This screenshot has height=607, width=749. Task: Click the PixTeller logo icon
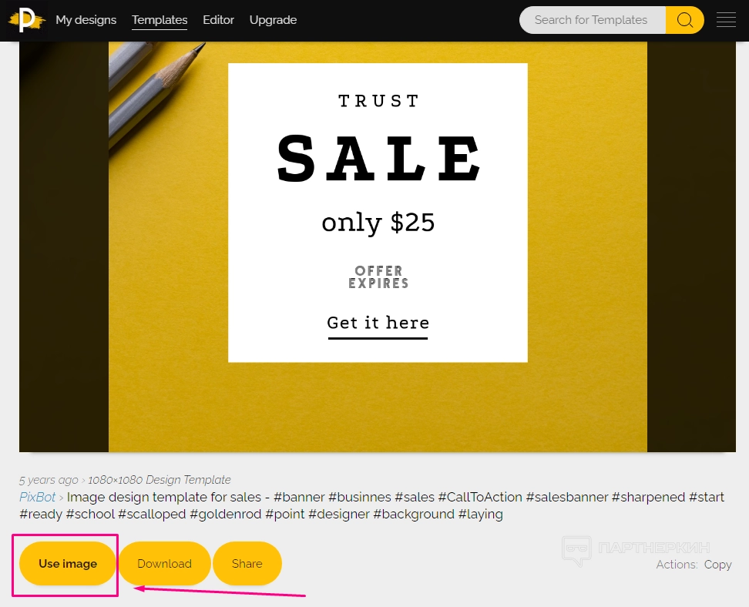pos(27,20)
